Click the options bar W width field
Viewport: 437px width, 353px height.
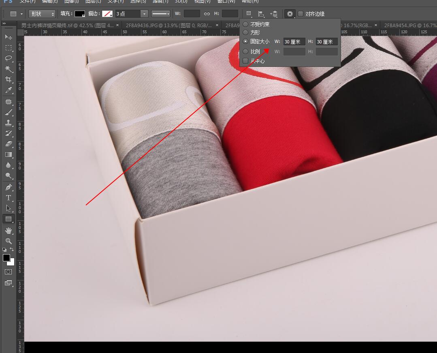(x=192, y=14)
